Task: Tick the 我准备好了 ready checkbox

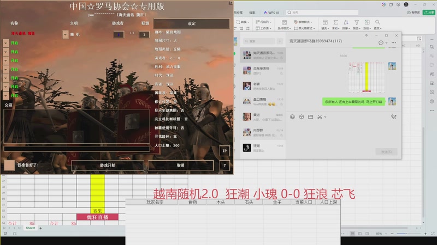Action: tap(9, 165)
